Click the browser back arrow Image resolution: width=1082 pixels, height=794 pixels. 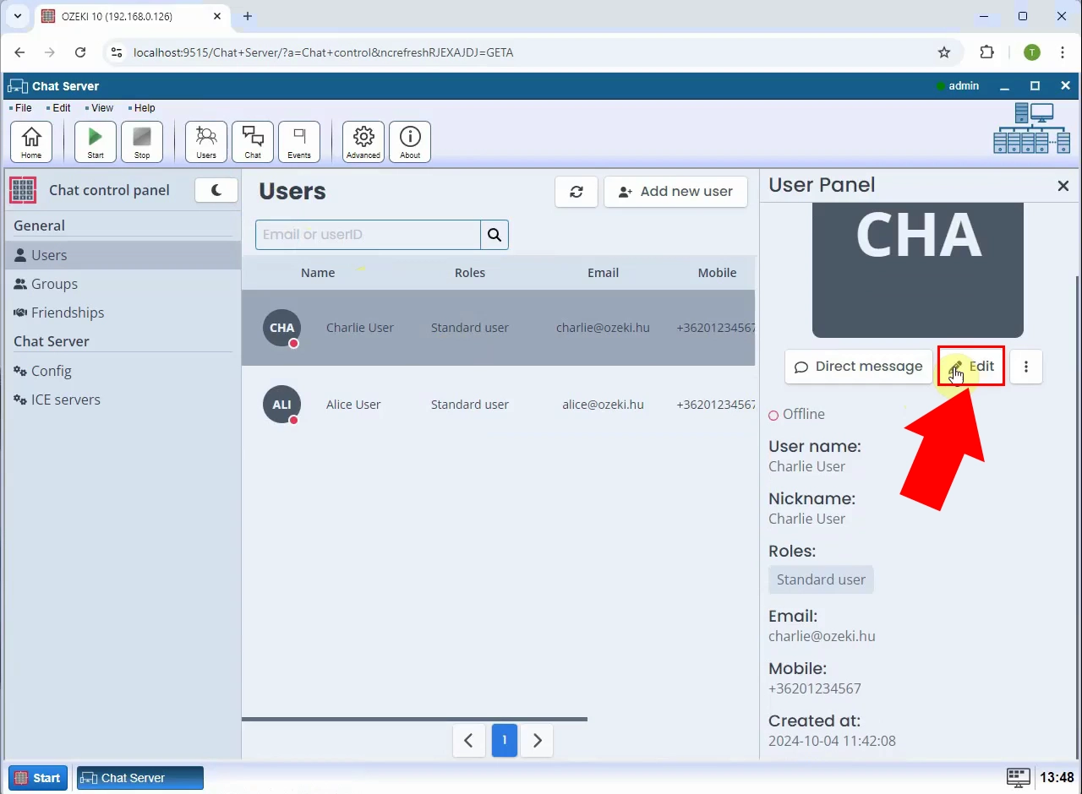pyautogui.click(x=19, y=52)
